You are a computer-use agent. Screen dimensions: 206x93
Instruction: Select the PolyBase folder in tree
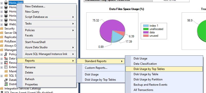point(10,41)
